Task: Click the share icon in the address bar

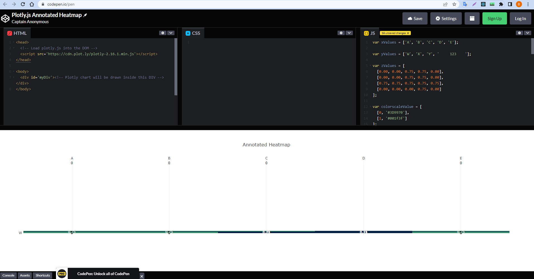Action: (x=445, y=4)
